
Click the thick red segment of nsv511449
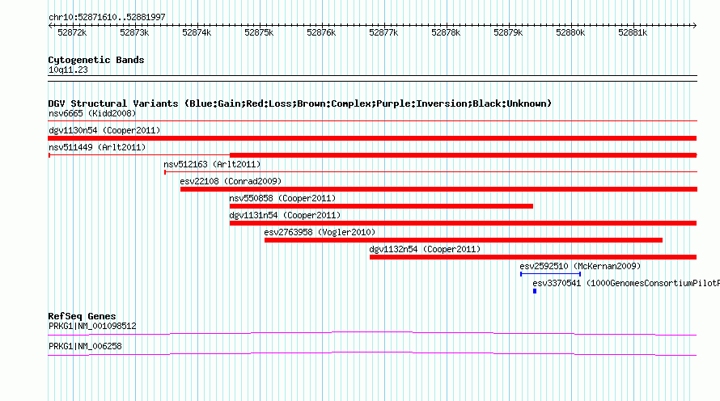tap(463, 155)
